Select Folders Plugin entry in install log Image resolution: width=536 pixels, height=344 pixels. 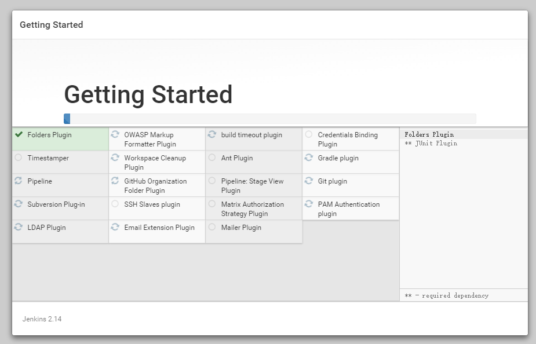(429, 134)
